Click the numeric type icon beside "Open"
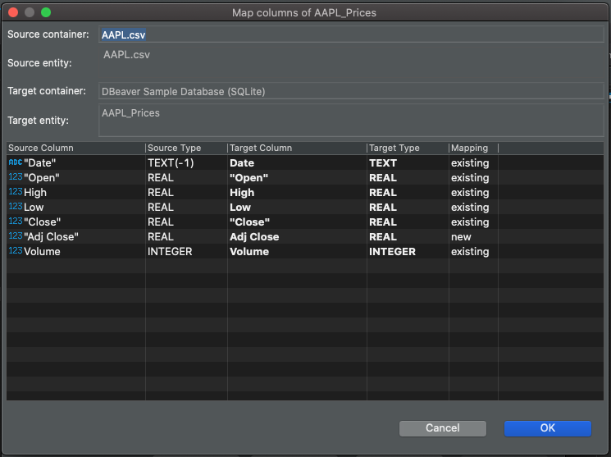This screenshot has height=457, width=611. [16, 177]
